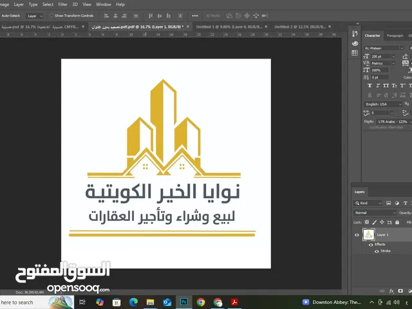Toggle visibility of the Stroke effect
Viewport: 412px width, 309px height.
click(377, 251)
